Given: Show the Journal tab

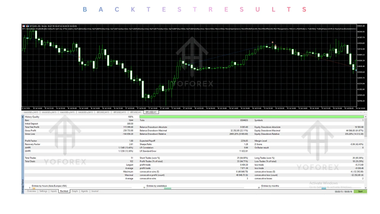Looking at the screenshot, I should pyautogui.click(x=95, y=191).
